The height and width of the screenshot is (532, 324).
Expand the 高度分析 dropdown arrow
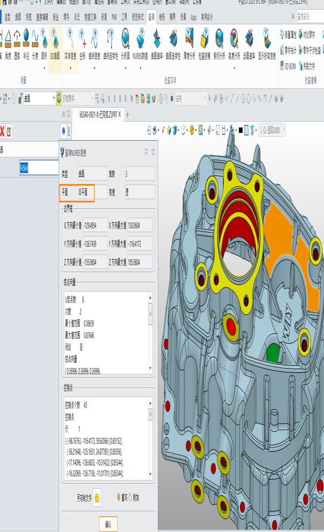tap(234, 68)
